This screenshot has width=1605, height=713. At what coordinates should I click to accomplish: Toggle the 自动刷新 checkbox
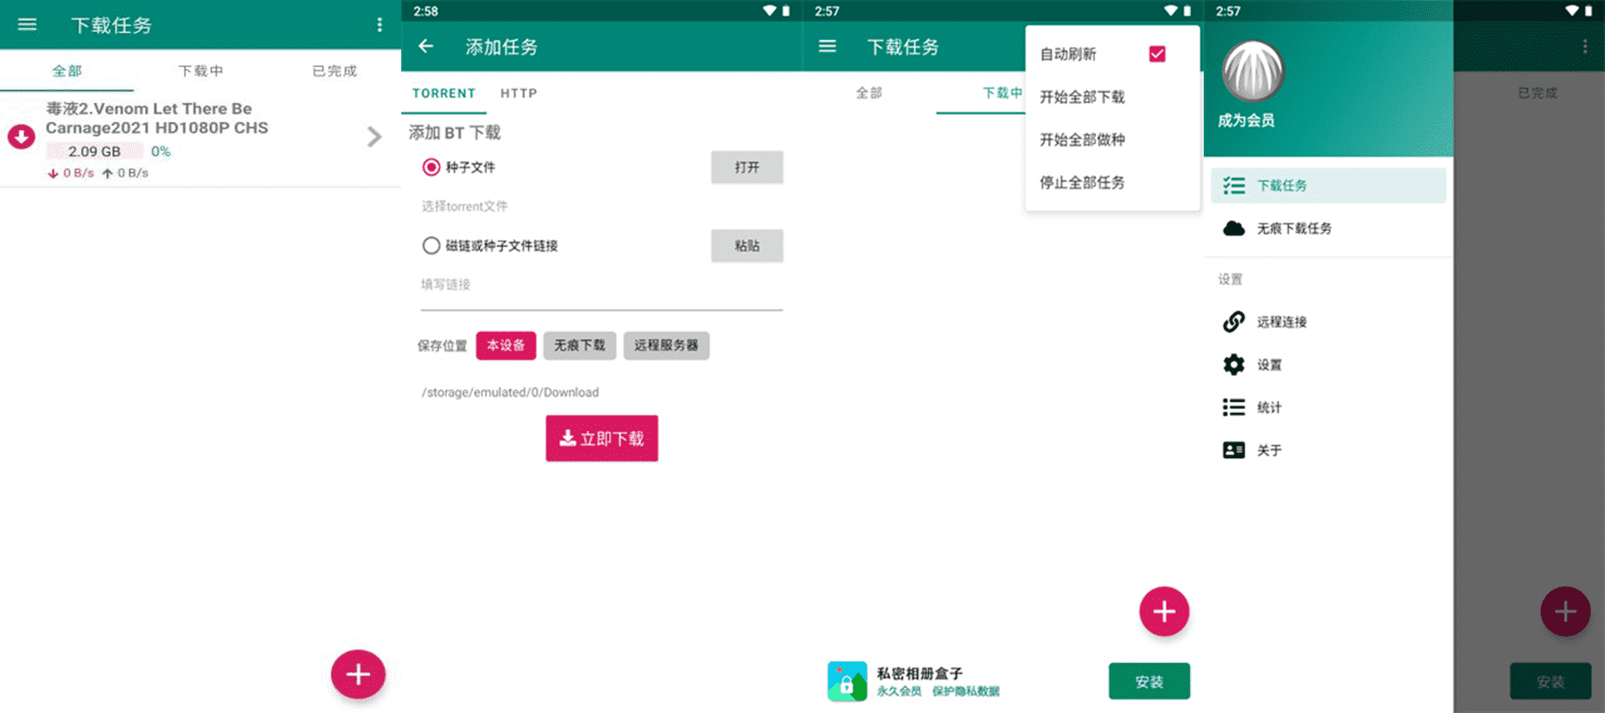pos(1156,54)
